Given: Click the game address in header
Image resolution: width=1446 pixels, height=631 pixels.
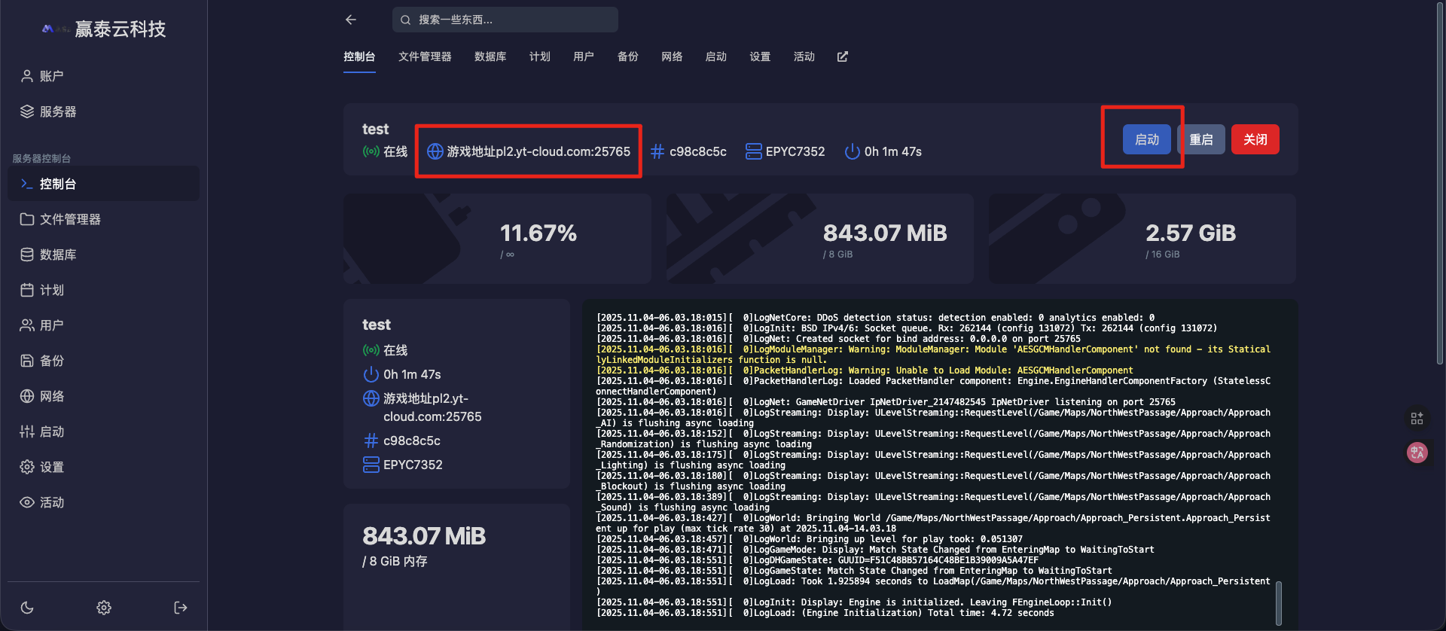Looking at the screenshot, I should pos(538,151).
